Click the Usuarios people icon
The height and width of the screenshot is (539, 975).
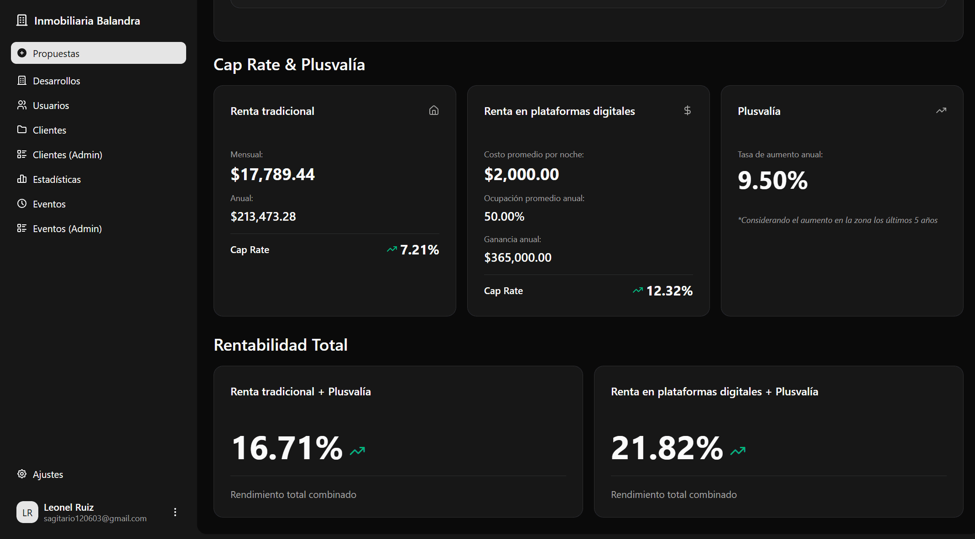point(22,105)
